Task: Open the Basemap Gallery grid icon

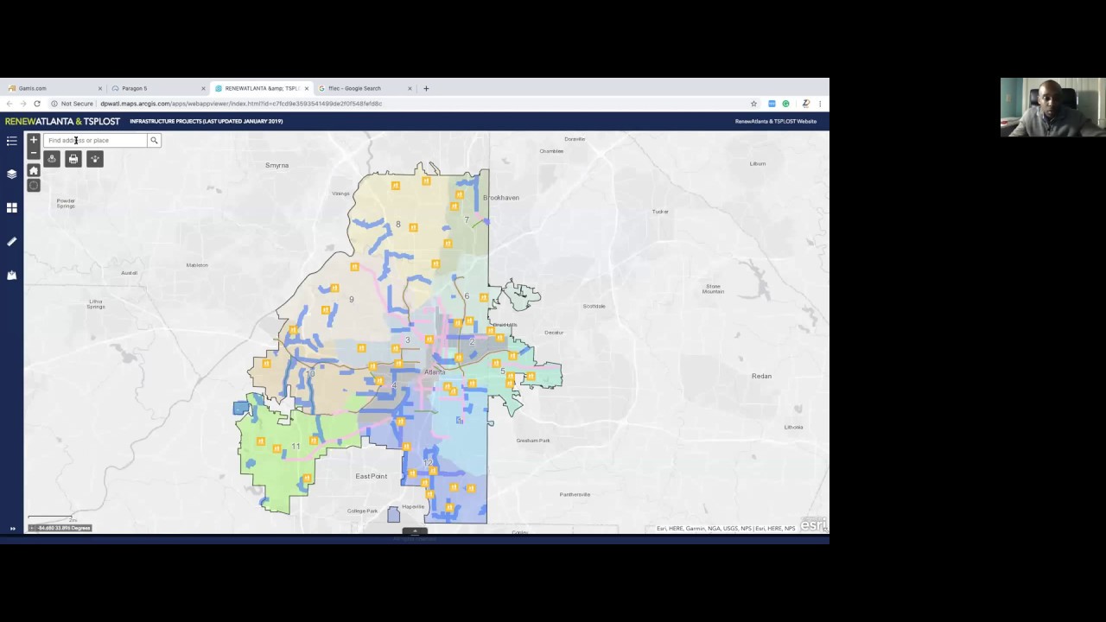Action: click(x=11, y=207)
